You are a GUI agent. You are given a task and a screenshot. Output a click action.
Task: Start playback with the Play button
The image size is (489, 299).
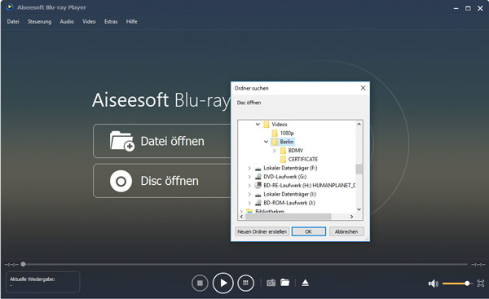[x=223, y=283]
